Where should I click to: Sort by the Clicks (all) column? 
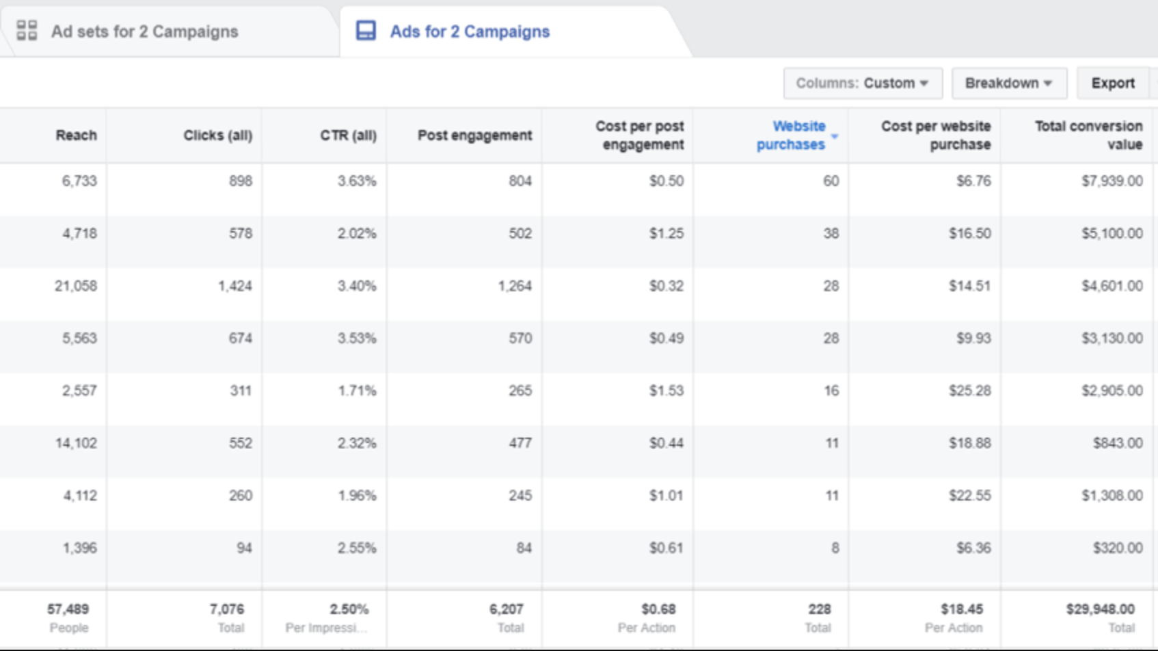point(217,135)
